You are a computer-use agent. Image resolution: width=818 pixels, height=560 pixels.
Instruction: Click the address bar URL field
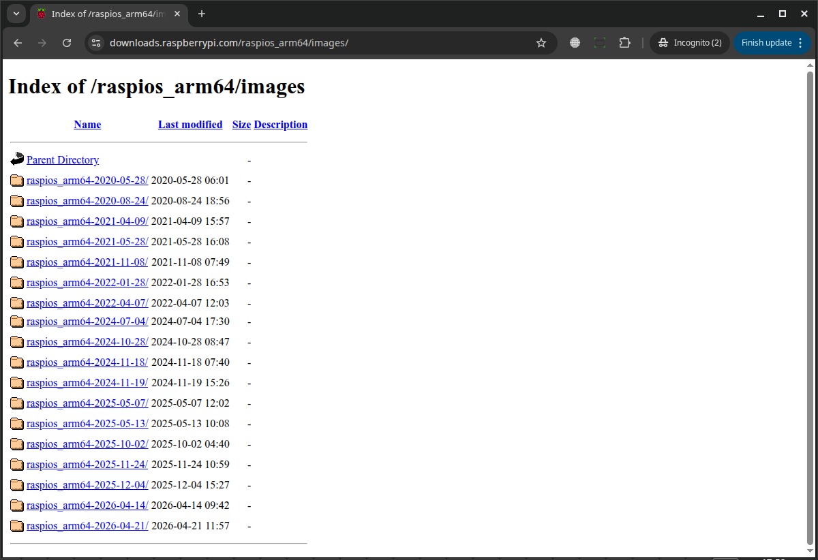[320, 43]
